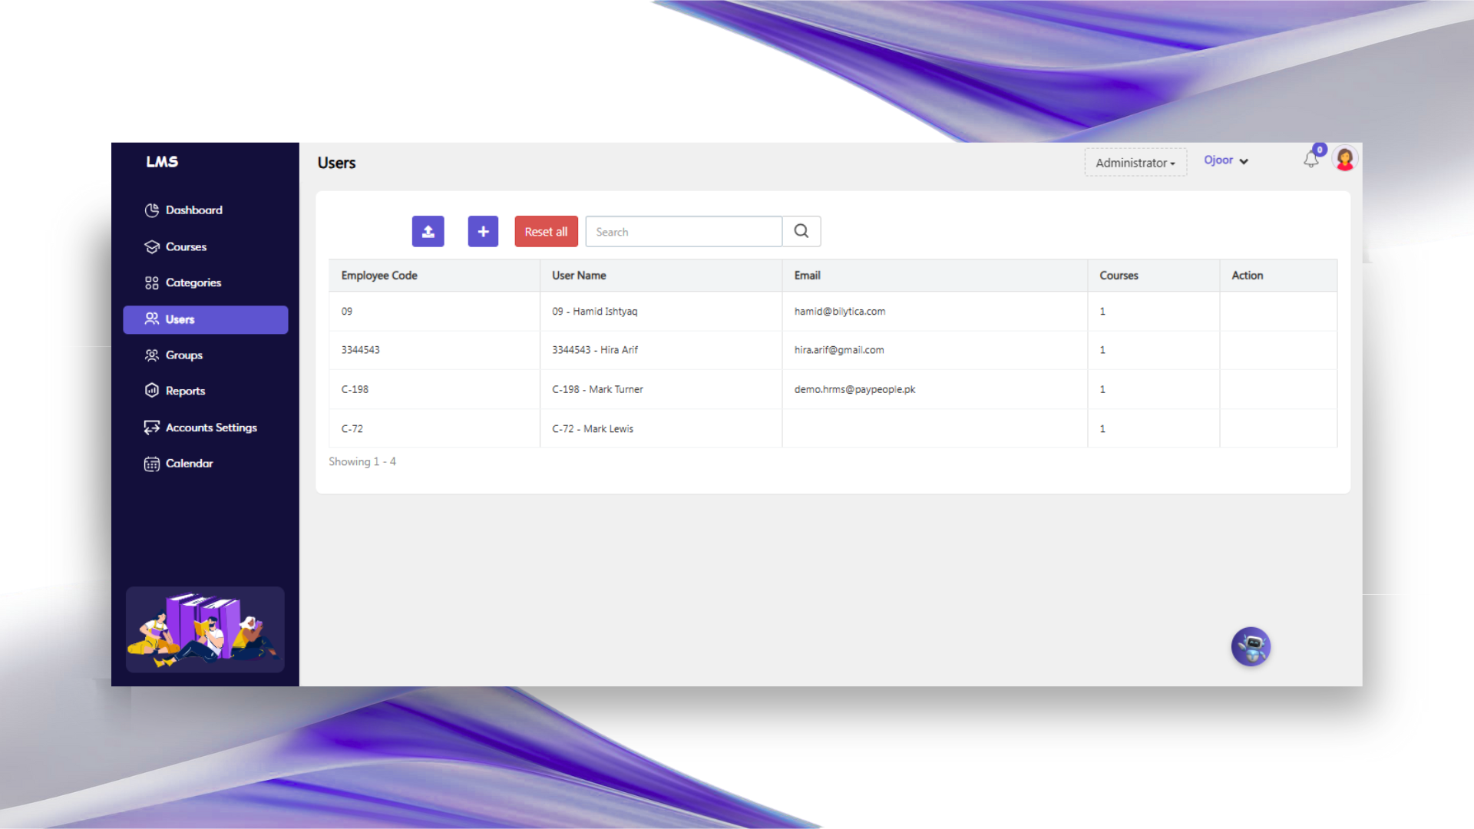Image resolution: width=1474 pixels, height=829 pixels.
Task: Click the magnifier search icon
Action: (801, 231)
